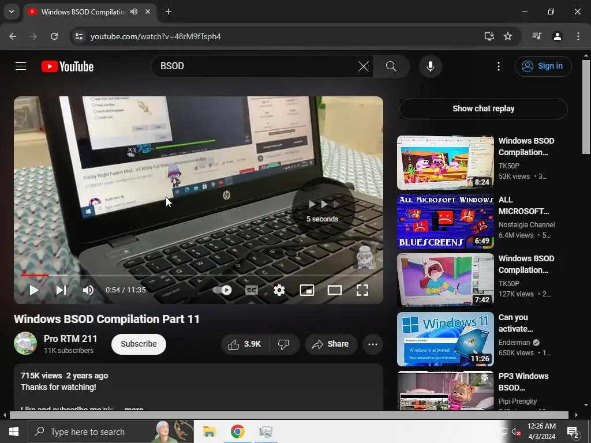Open 7:42 Windows BSOD Compilation thumbnail
This screenshot has width=591, height=443.
pos(445,280)
